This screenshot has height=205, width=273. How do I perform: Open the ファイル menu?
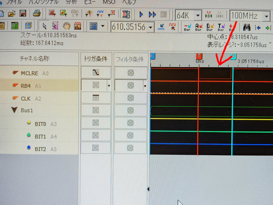[14, 2]
